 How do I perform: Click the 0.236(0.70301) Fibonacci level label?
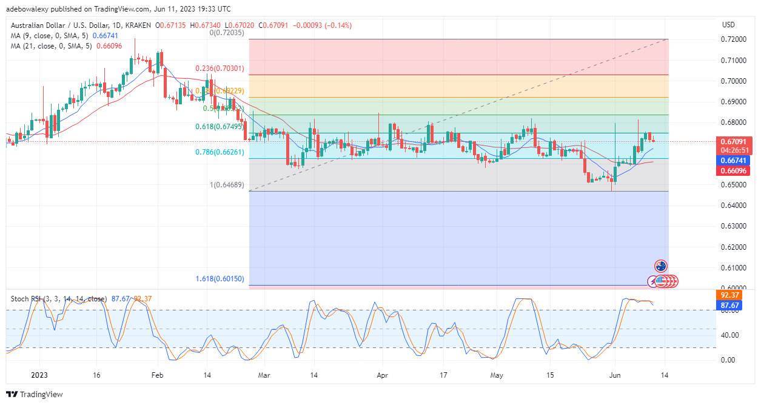(x=220, y=69)
